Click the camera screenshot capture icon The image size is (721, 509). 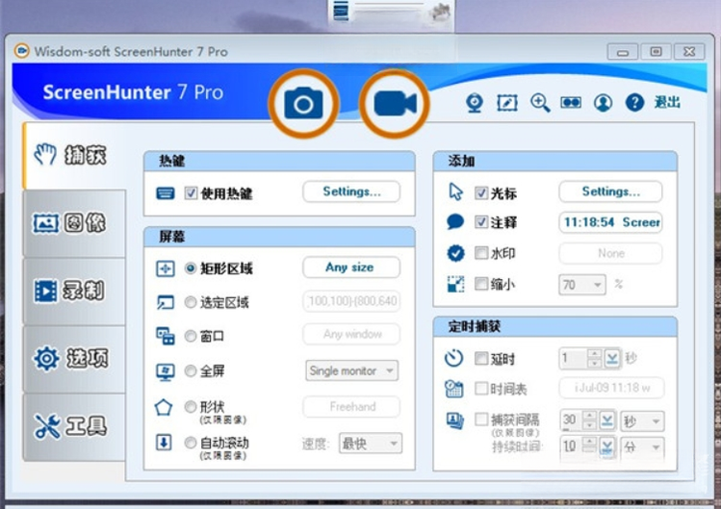click(303, 104)
